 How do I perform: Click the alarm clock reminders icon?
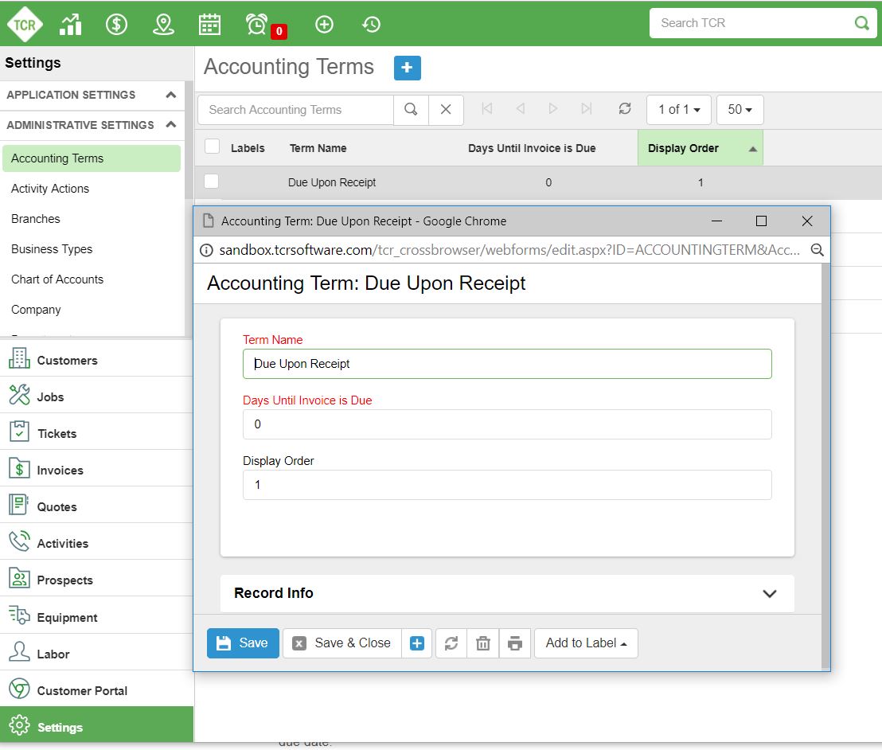tap(257, 25)
